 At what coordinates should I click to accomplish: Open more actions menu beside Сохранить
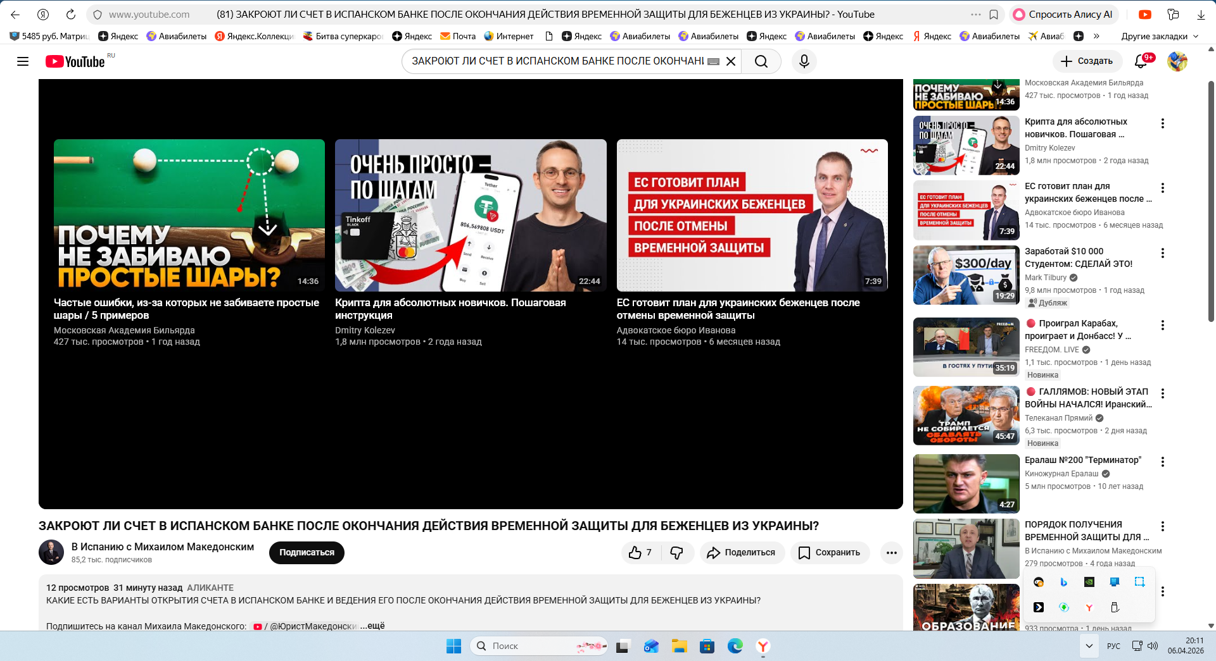pos(891,553)
